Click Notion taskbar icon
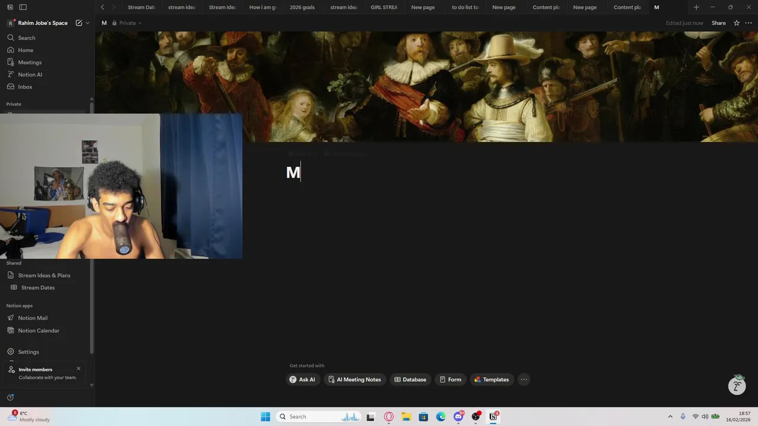The height and width of the screenshot is (426, 758). coord(493,417)
